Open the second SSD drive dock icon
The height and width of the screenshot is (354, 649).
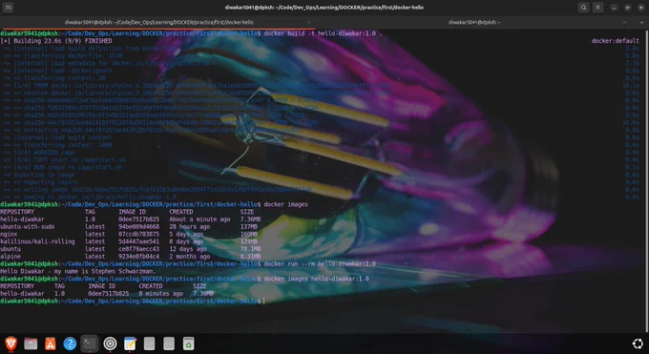pyautogui.click(x=169, y=344)
